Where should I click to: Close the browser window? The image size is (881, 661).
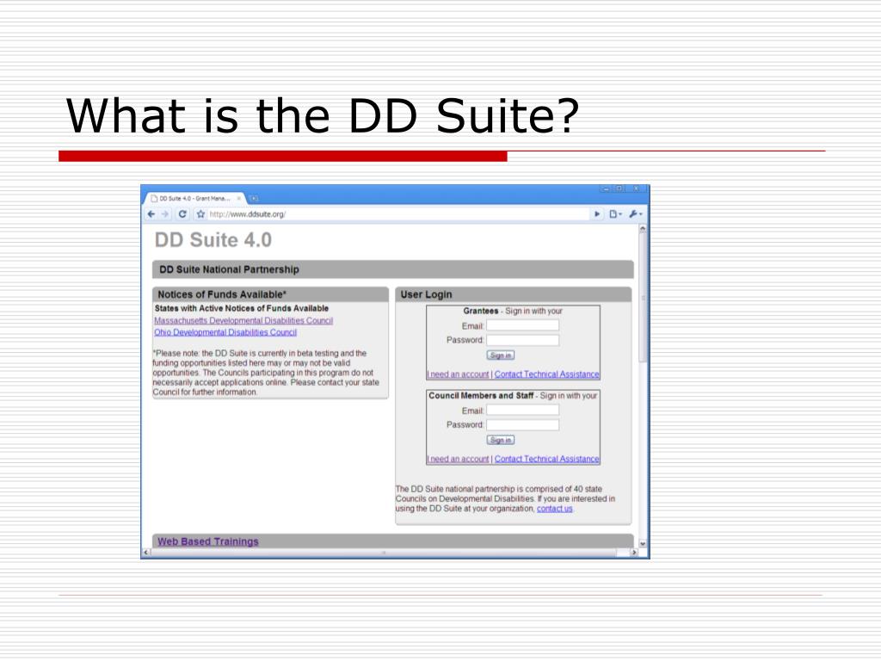[x=636, y=188]
